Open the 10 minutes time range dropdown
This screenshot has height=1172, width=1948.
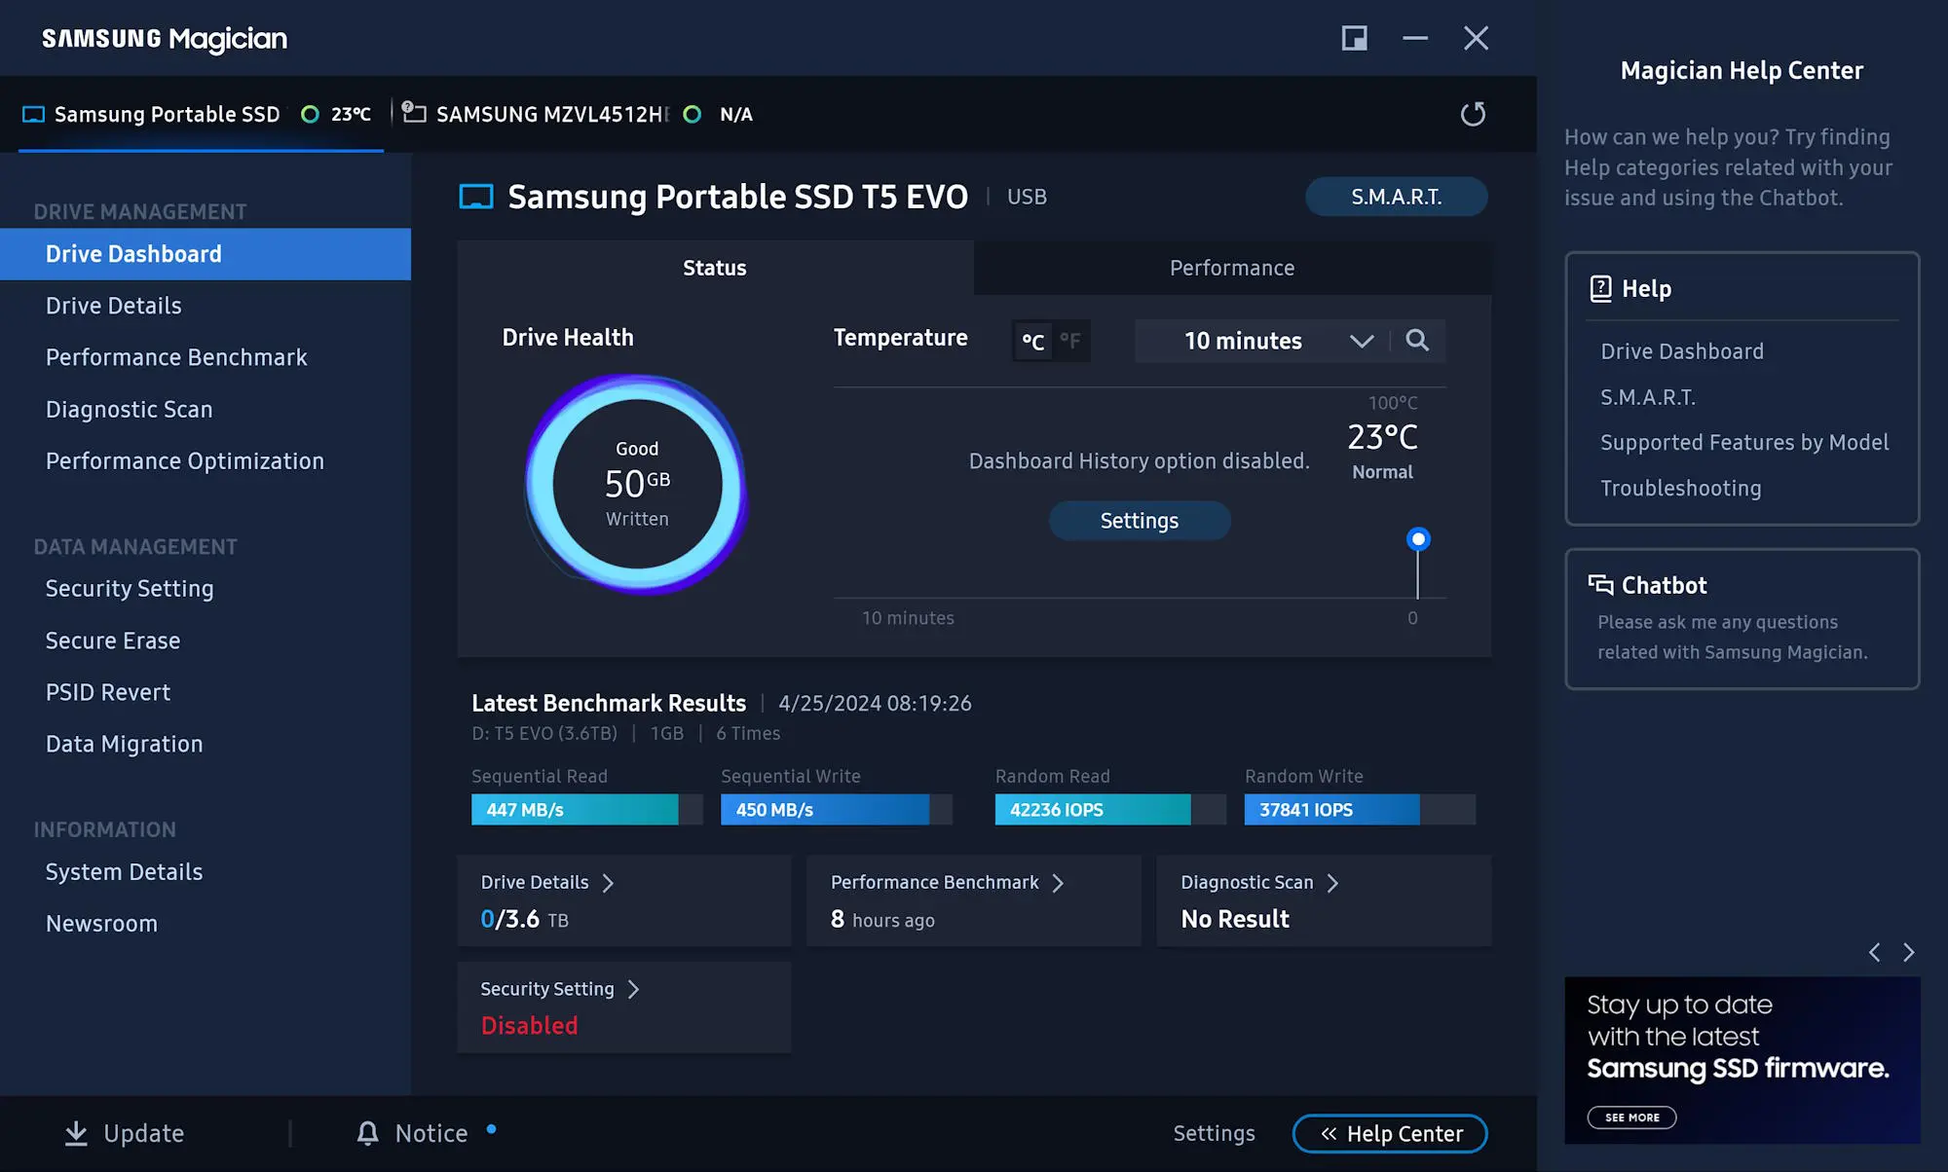[1263, 341]
